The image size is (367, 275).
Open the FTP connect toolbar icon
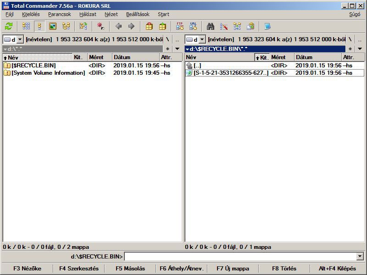(180, 26)
